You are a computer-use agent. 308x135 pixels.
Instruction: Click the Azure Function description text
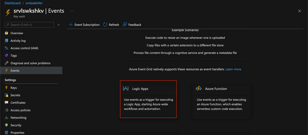tap(221, 104)
